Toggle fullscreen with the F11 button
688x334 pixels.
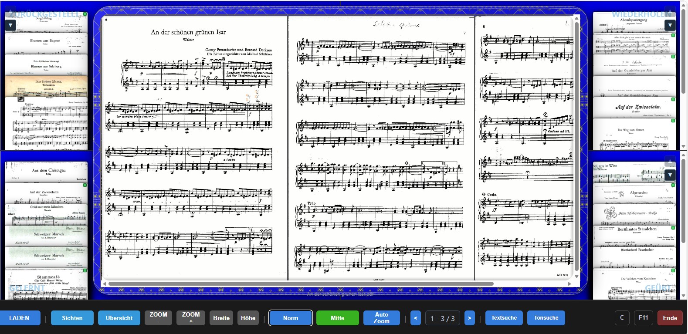tap(644, 318)
